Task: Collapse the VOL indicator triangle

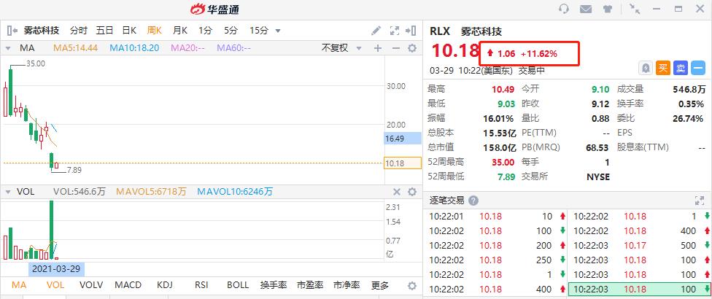Action: pos(8,192)
